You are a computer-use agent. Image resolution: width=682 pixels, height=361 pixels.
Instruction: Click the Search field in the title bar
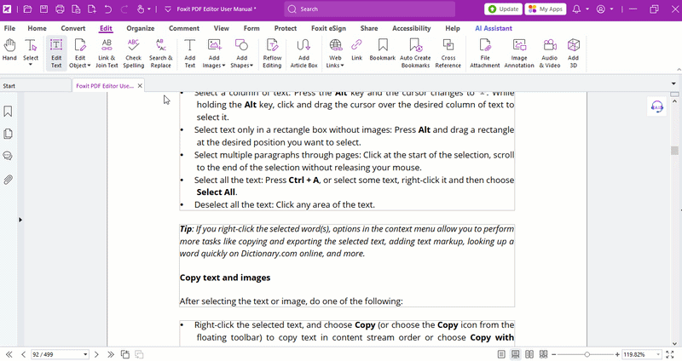pos(370,9)
